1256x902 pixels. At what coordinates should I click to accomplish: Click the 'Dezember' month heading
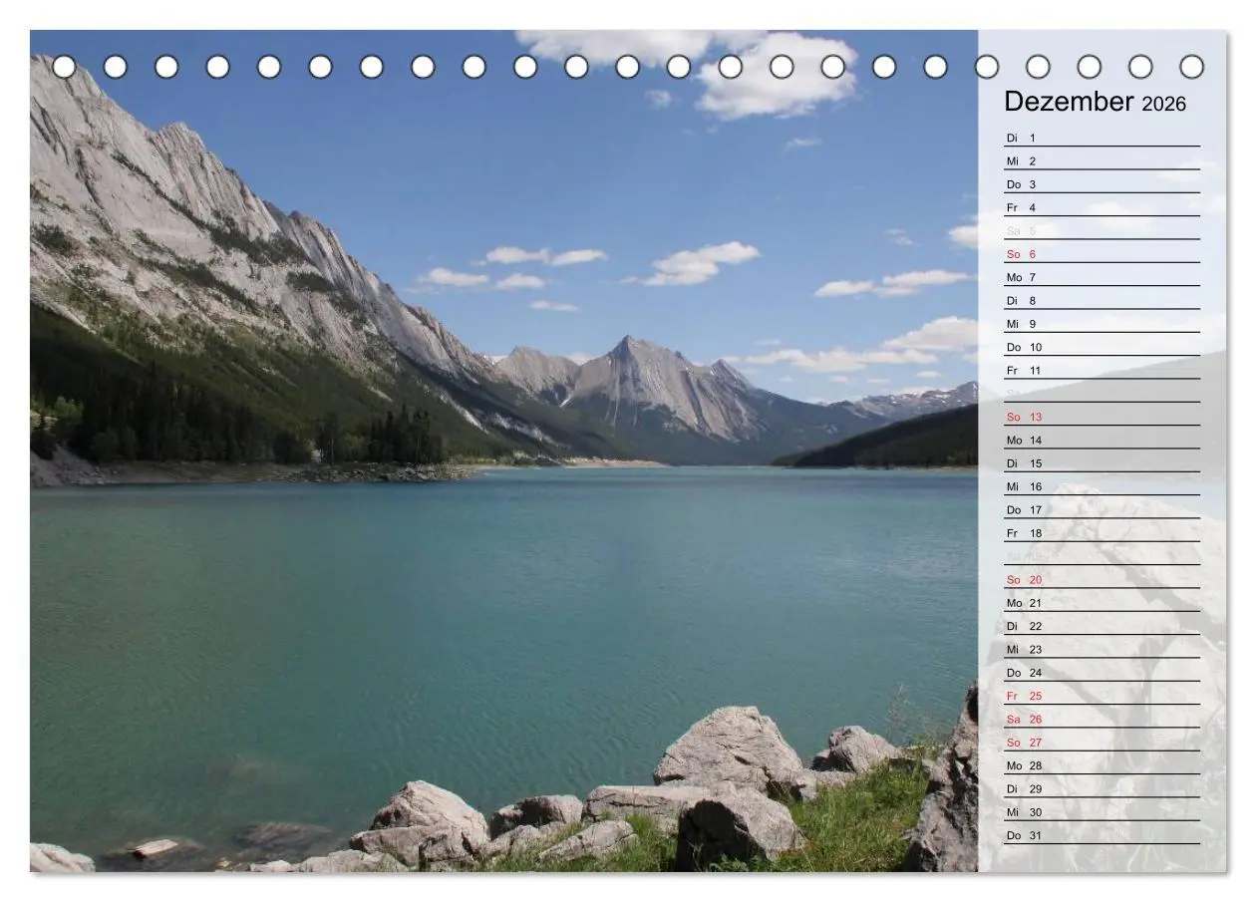[x=1069, y=102]
